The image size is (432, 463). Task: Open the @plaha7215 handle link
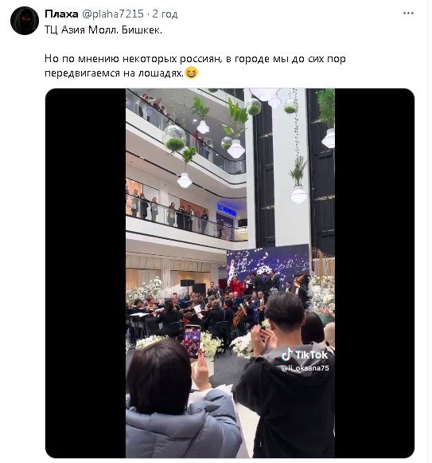(x=113, y=14)
